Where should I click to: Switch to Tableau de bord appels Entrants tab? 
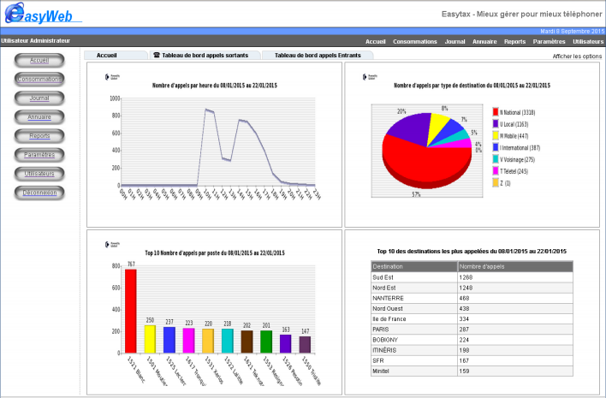(317, 55)
